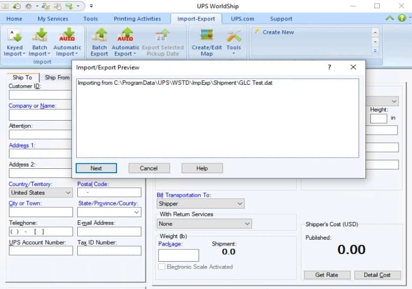Viewport: 412px width, 289px height.
Task: Click the ribbon help question mark icon
Action: point(402,18)
